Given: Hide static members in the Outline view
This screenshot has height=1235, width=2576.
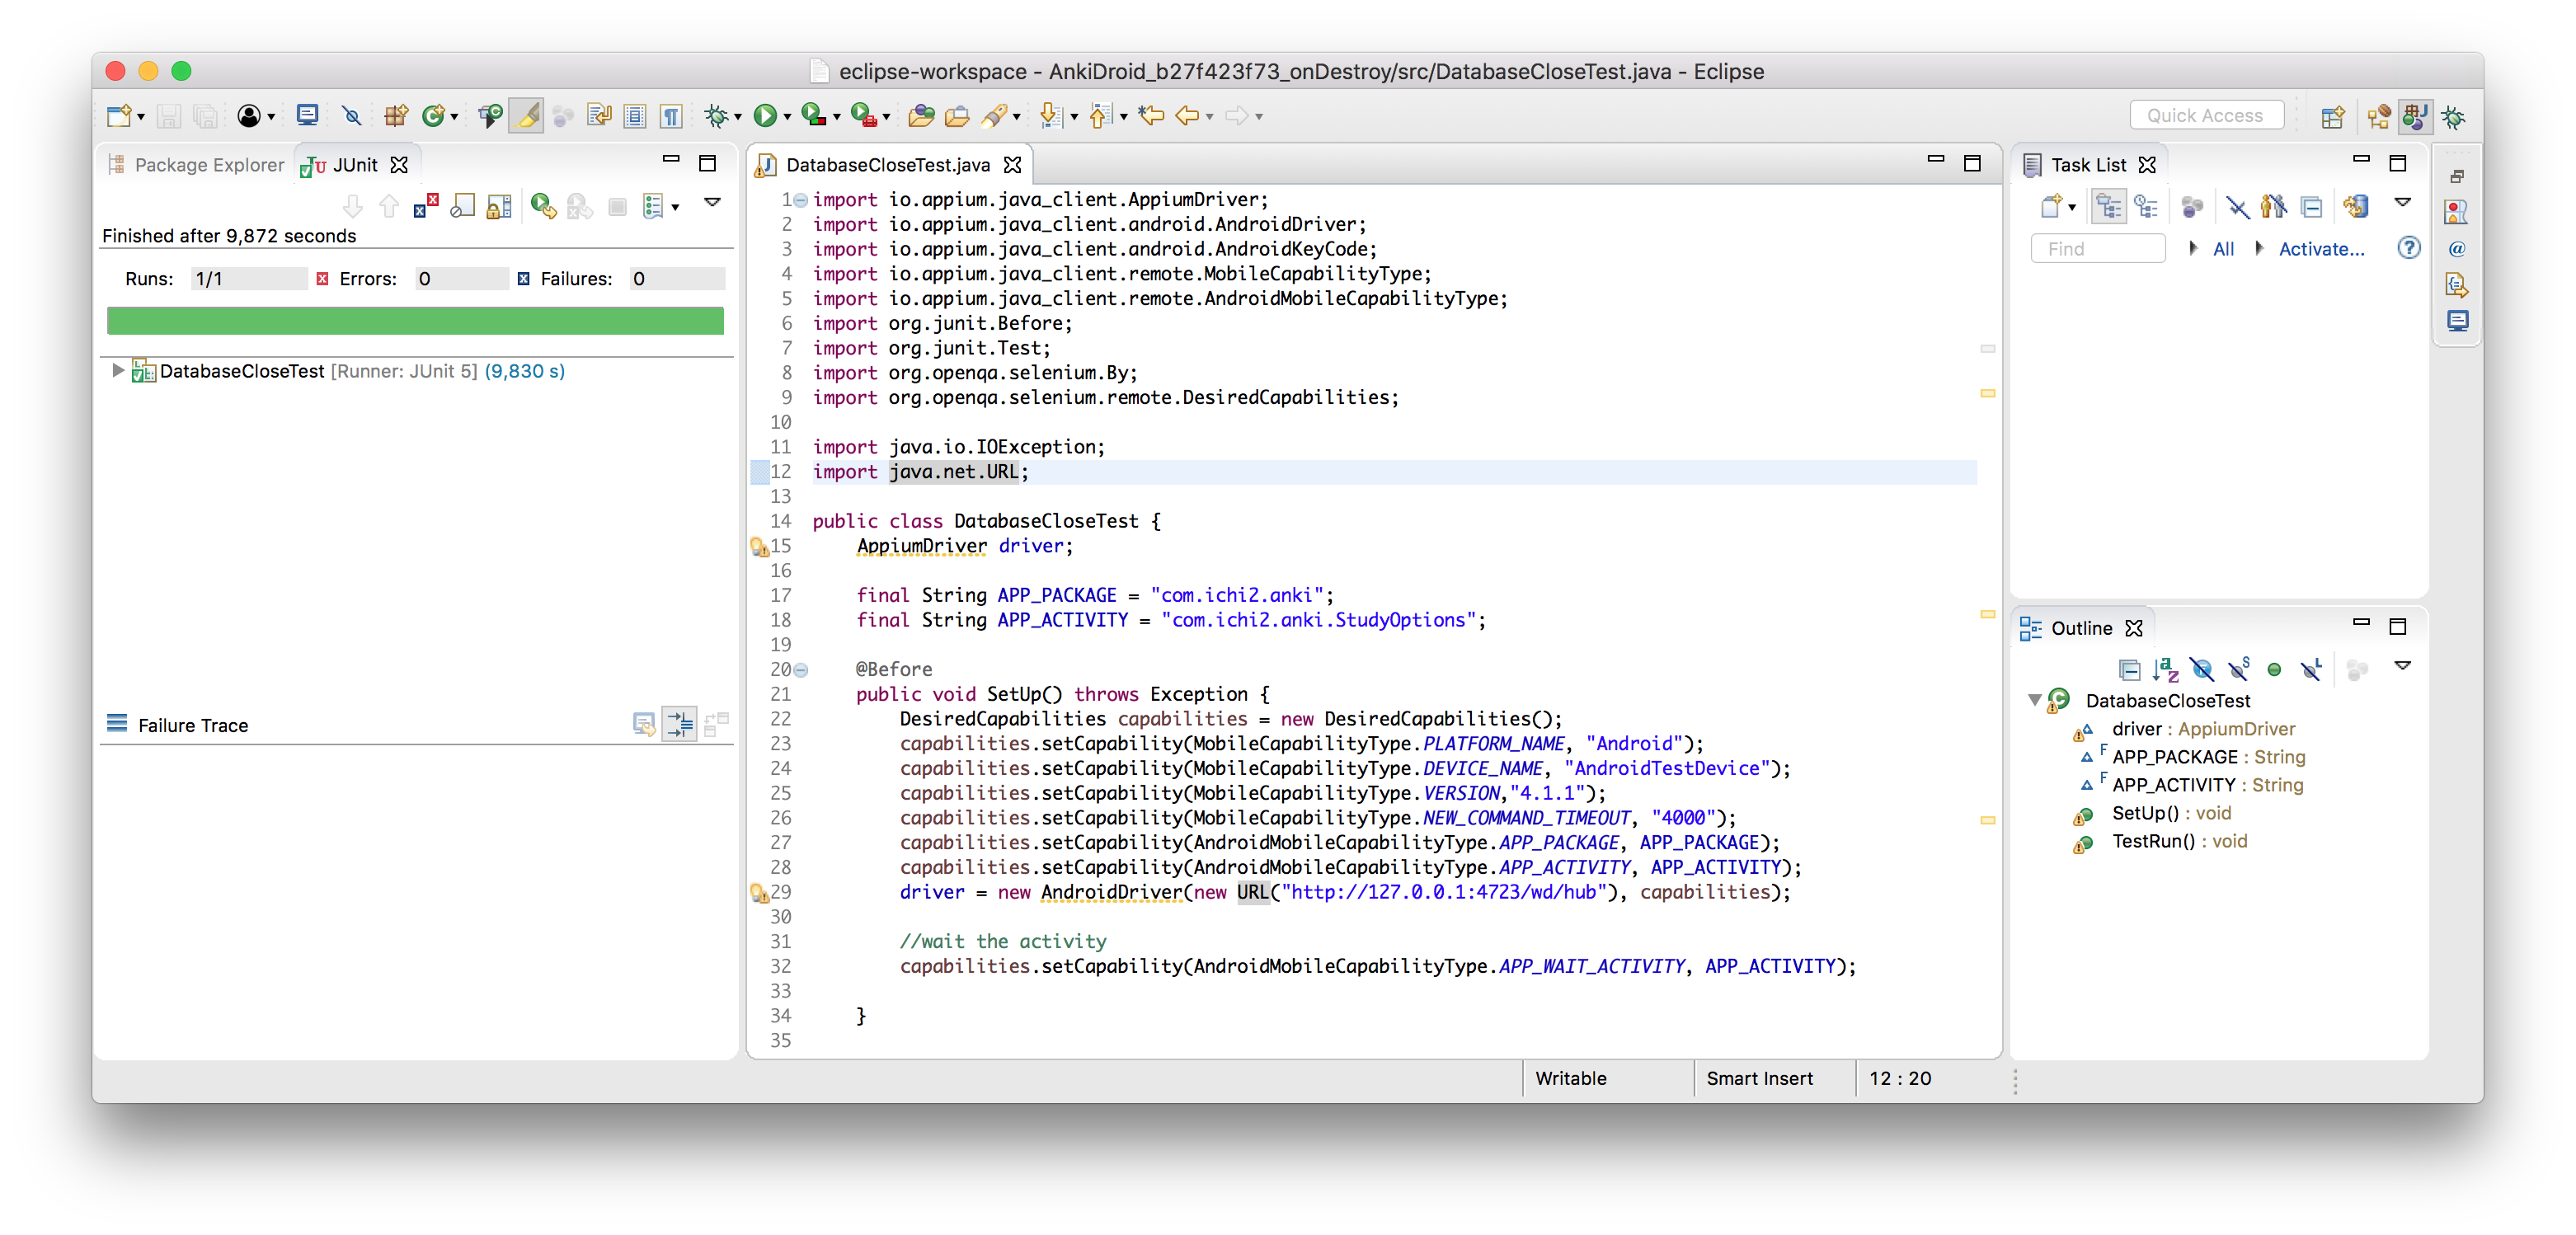Looking at the screenshot, I should pyautogui.click(x=2238, y=669).
